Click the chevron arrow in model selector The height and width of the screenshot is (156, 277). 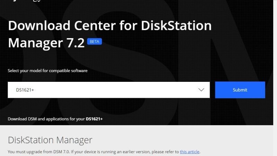(201, 90)
